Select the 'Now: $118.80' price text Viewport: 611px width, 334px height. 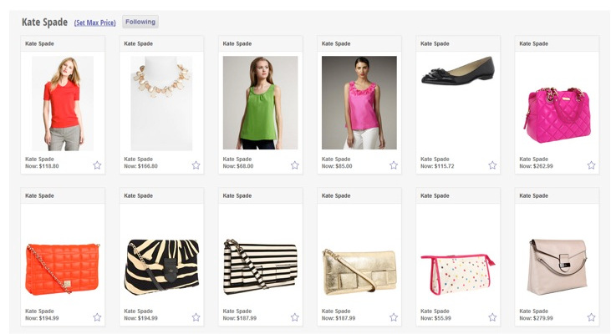click(42, 166)
